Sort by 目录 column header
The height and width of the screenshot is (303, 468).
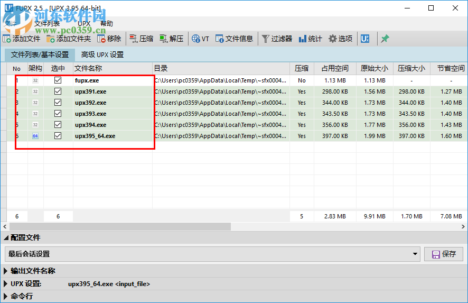221,68
